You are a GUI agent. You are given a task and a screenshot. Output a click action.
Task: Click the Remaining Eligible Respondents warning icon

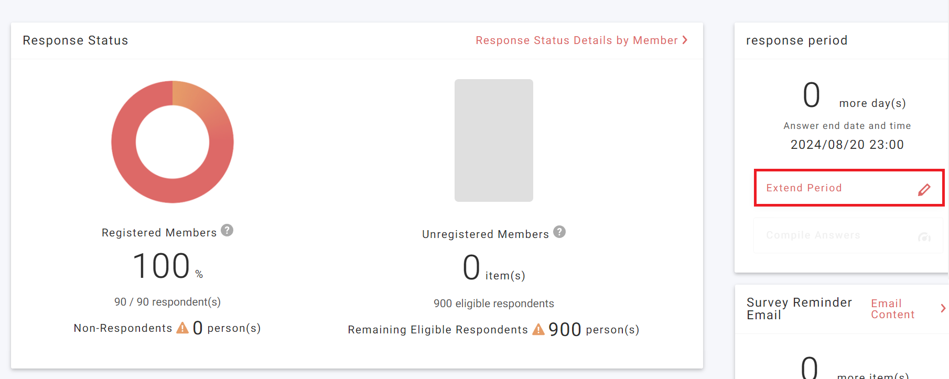[538, 329]
